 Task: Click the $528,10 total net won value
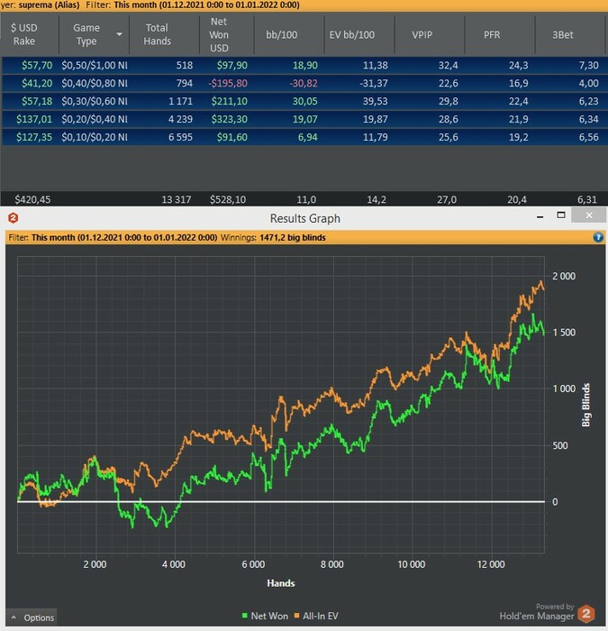click(x=228, y=199)
